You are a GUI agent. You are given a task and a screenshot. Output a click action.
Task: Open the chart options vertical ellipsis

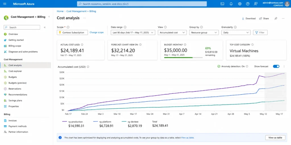pyautogui.click(x=284, y=66)
